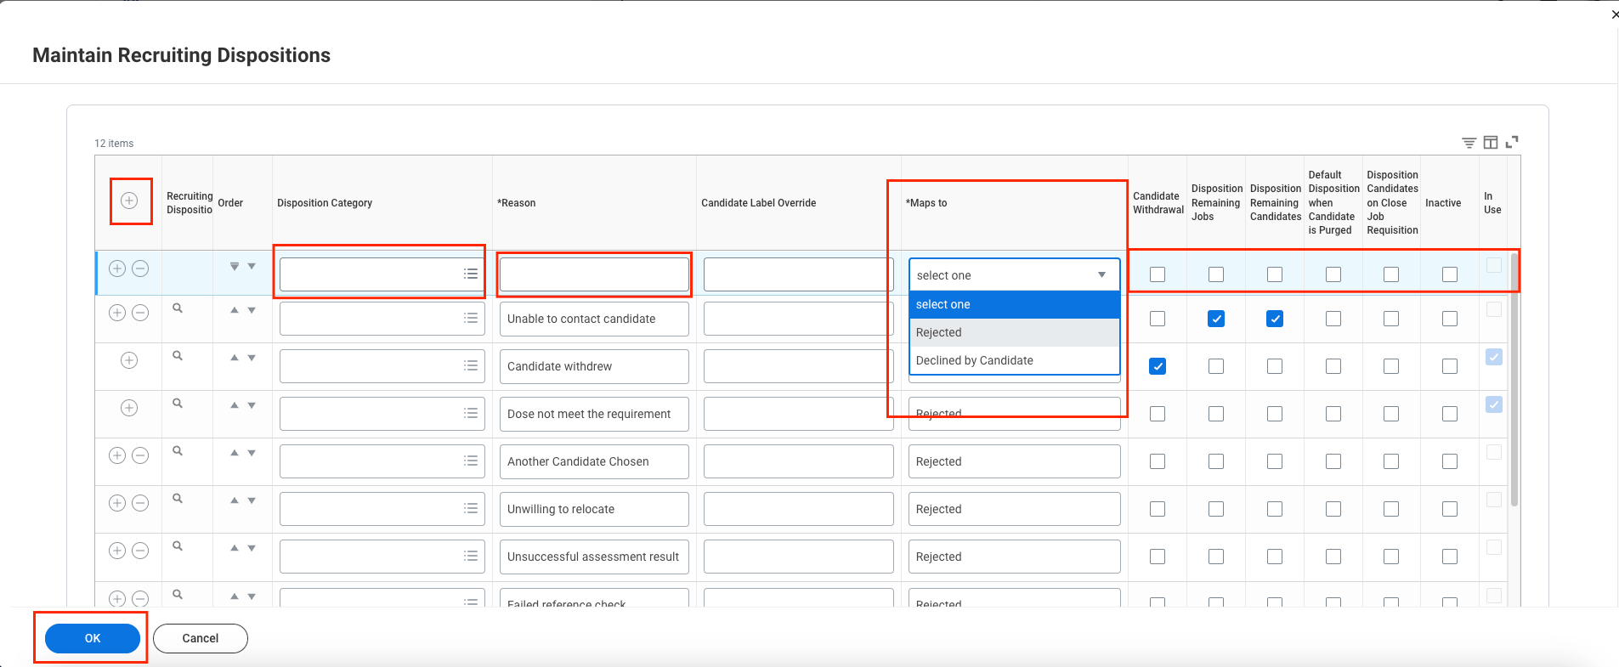
Task: Choose Rejected from the Maps to list
Action: (1015, 332)
